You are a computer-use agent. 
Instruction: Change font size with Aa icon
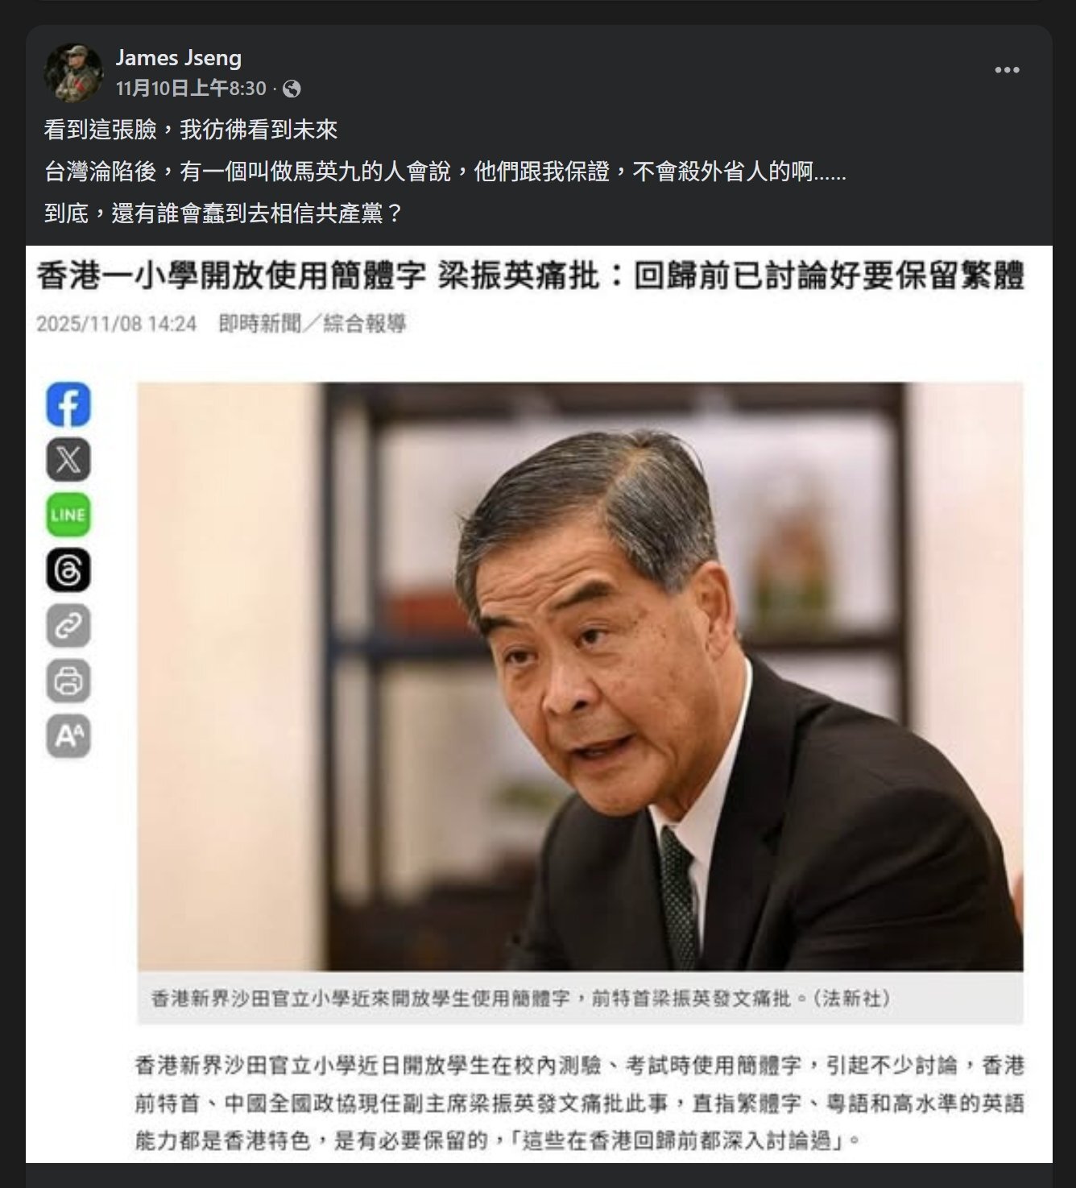[68, 736]
